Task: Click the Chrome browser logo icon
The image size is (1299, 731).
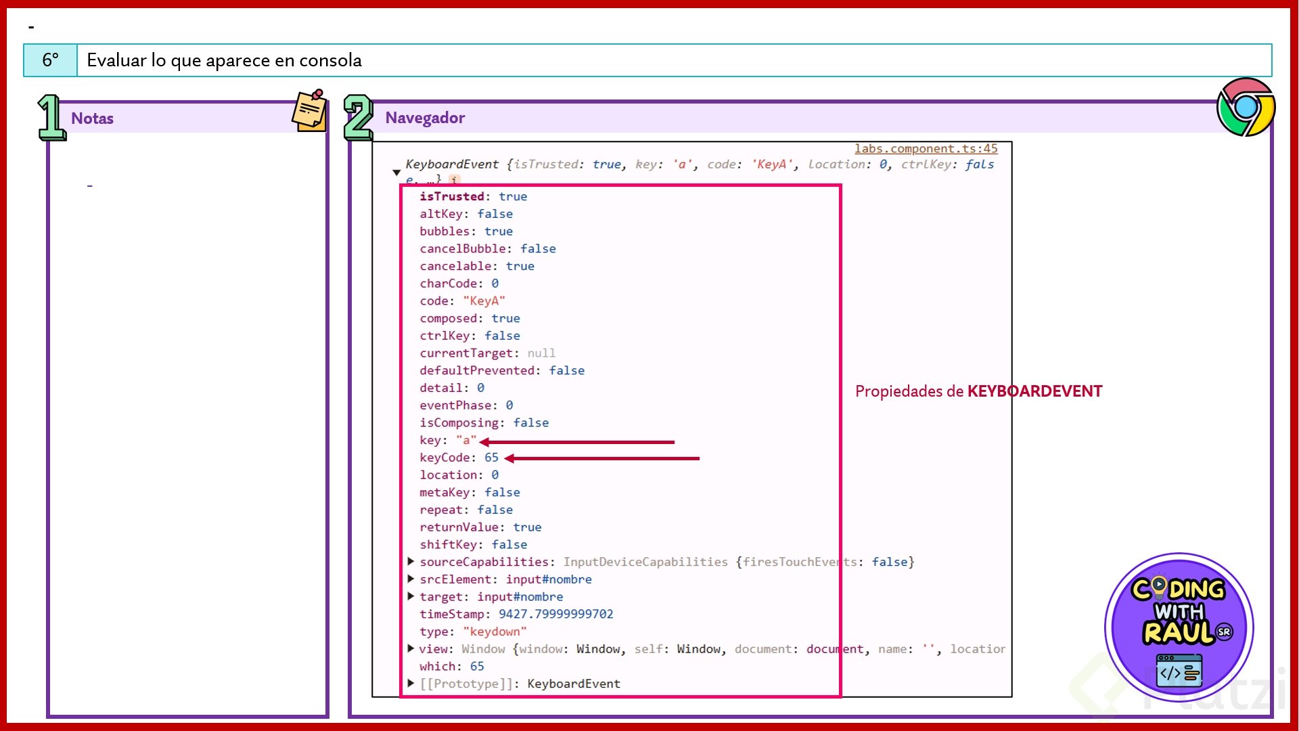Action: [1245, 107]
